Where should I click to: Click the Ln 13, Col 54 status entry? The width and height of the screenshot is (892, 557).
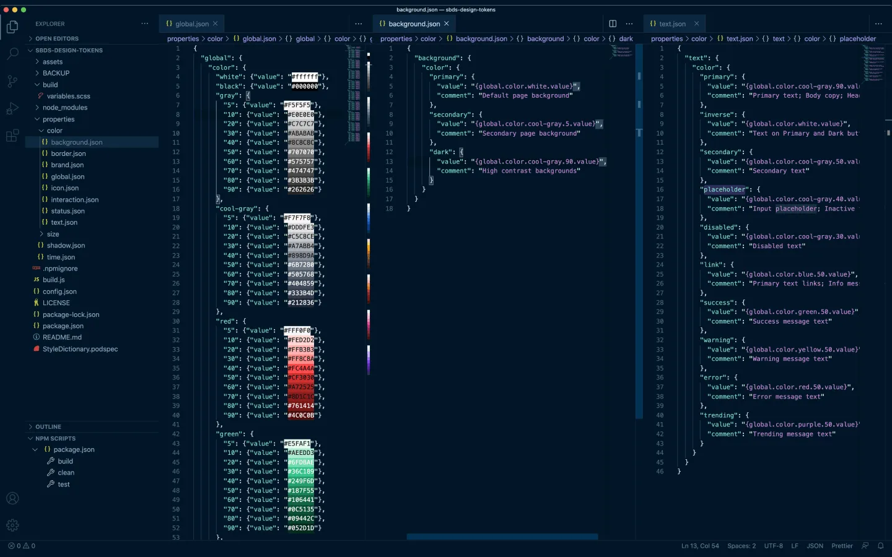(700, 546)
